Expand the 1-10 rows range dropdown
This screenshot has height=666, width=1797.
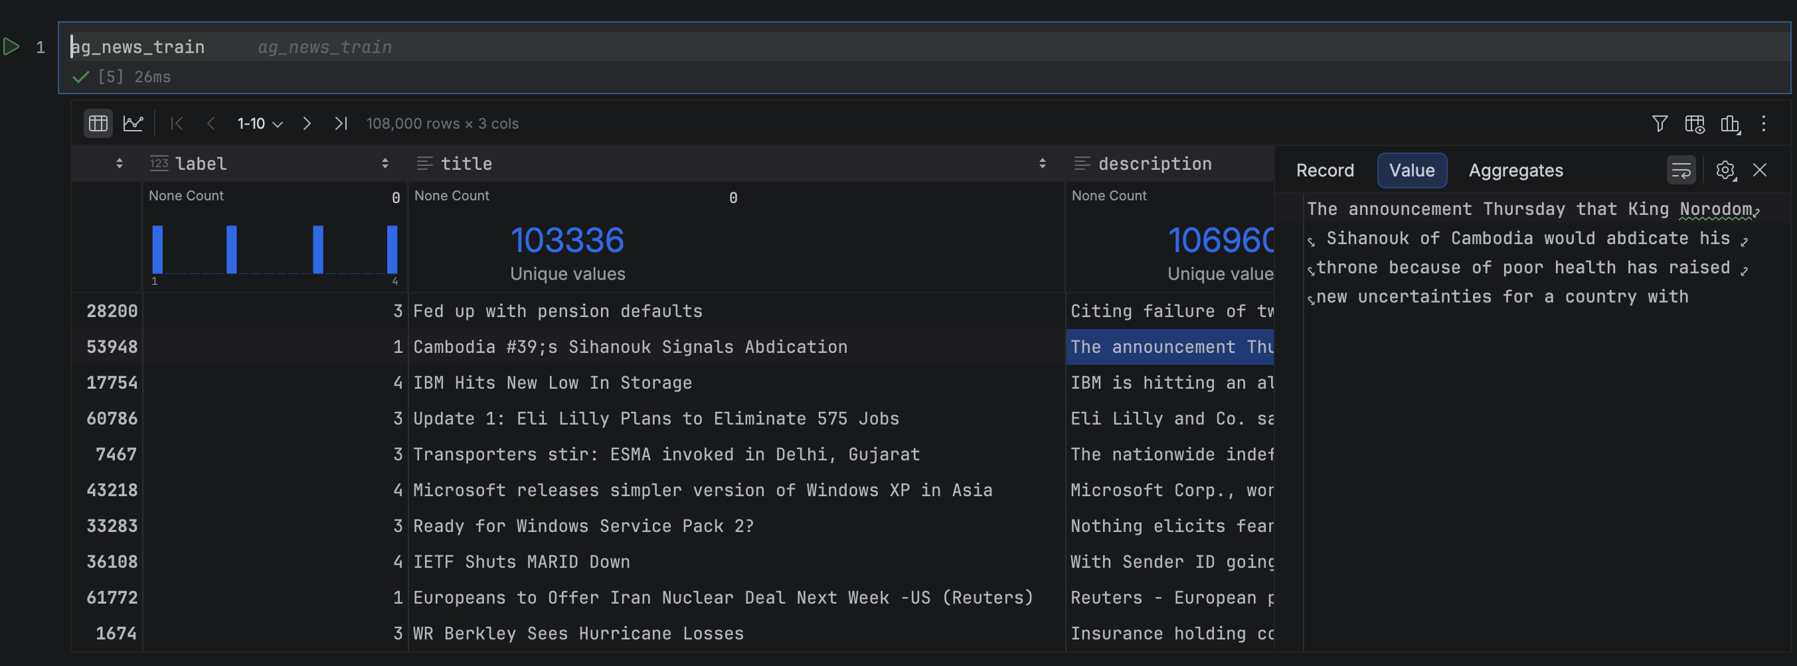pyautogui.click(x=260, y=123)
